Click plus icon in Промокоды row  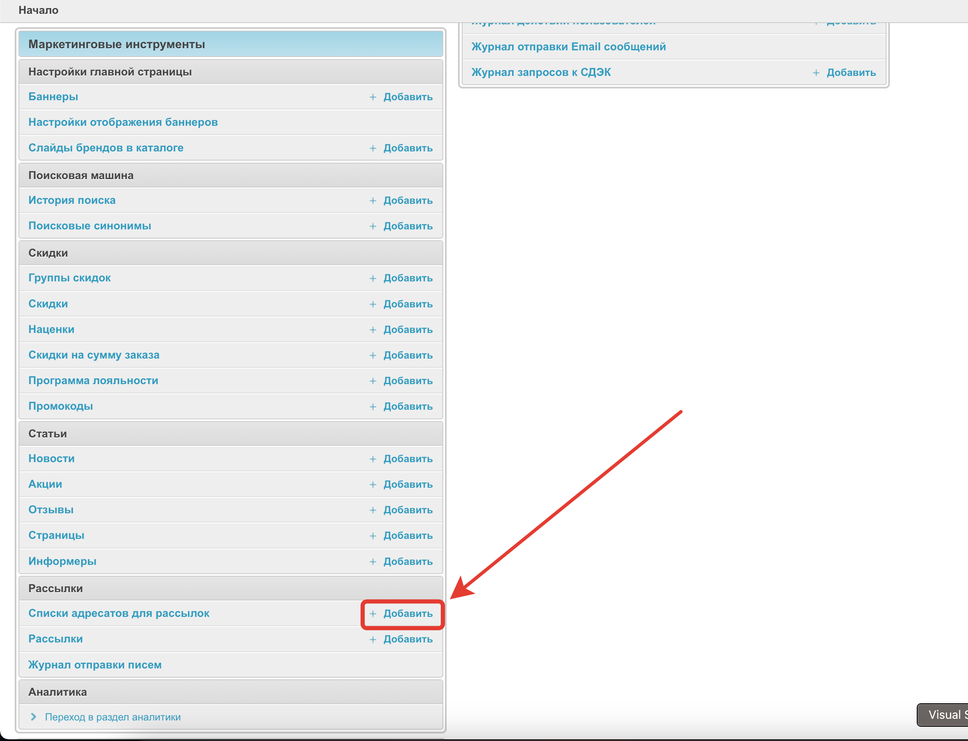[372, 407]
